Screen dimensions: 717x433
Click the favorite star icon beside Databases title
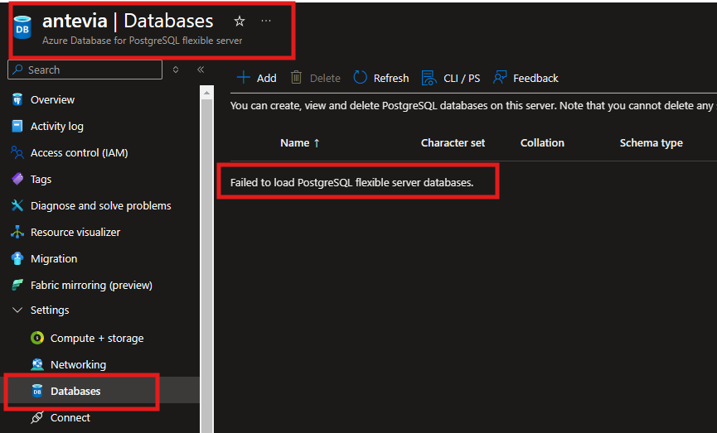pos(240,21)
